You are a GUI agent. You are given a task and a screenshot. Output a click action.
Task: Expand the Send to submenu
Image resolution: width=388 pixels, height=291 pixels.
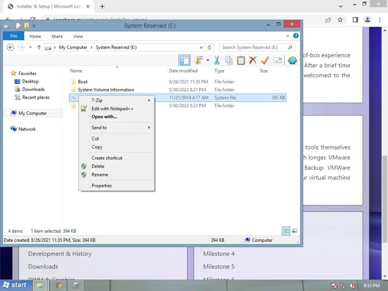[x=117, y=128]
